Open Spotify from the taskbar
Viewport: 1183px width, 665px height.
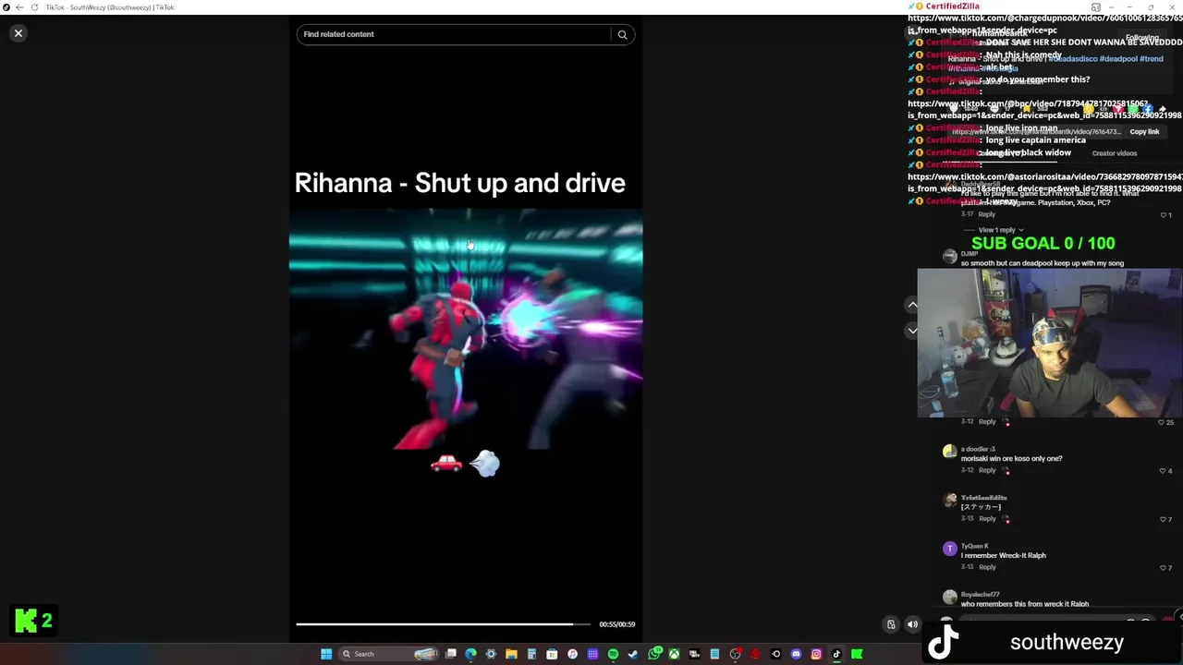click(x=613, y=654)
